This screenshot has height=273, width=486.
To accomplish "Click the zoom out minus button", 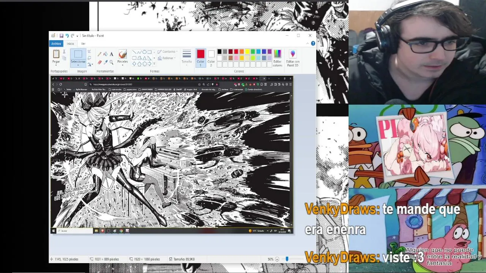I will (277, 259).
